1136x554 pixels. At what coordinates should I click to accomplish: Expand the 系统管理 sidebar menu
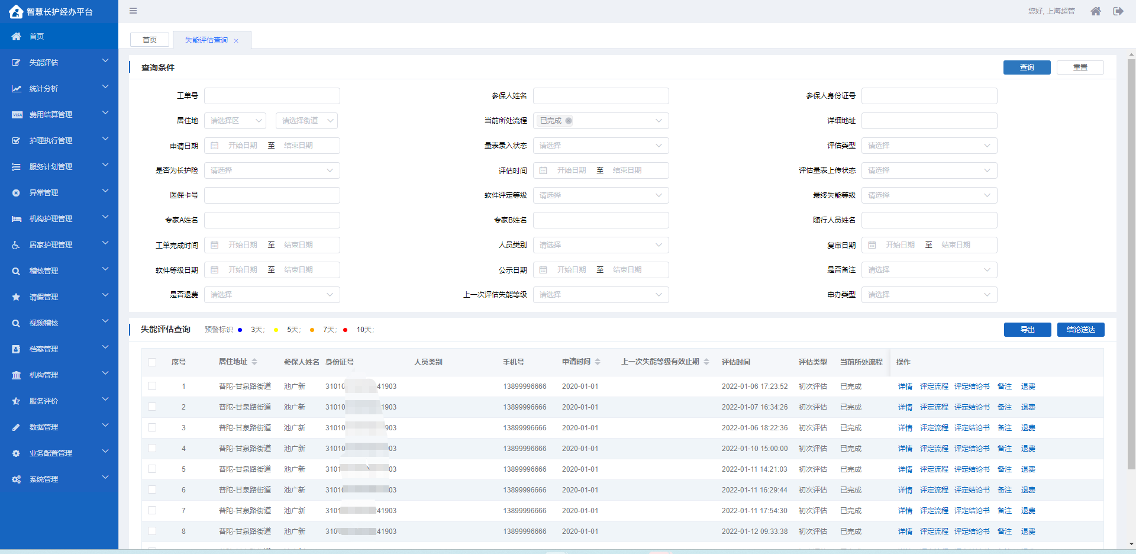click(x=59, y=479)
